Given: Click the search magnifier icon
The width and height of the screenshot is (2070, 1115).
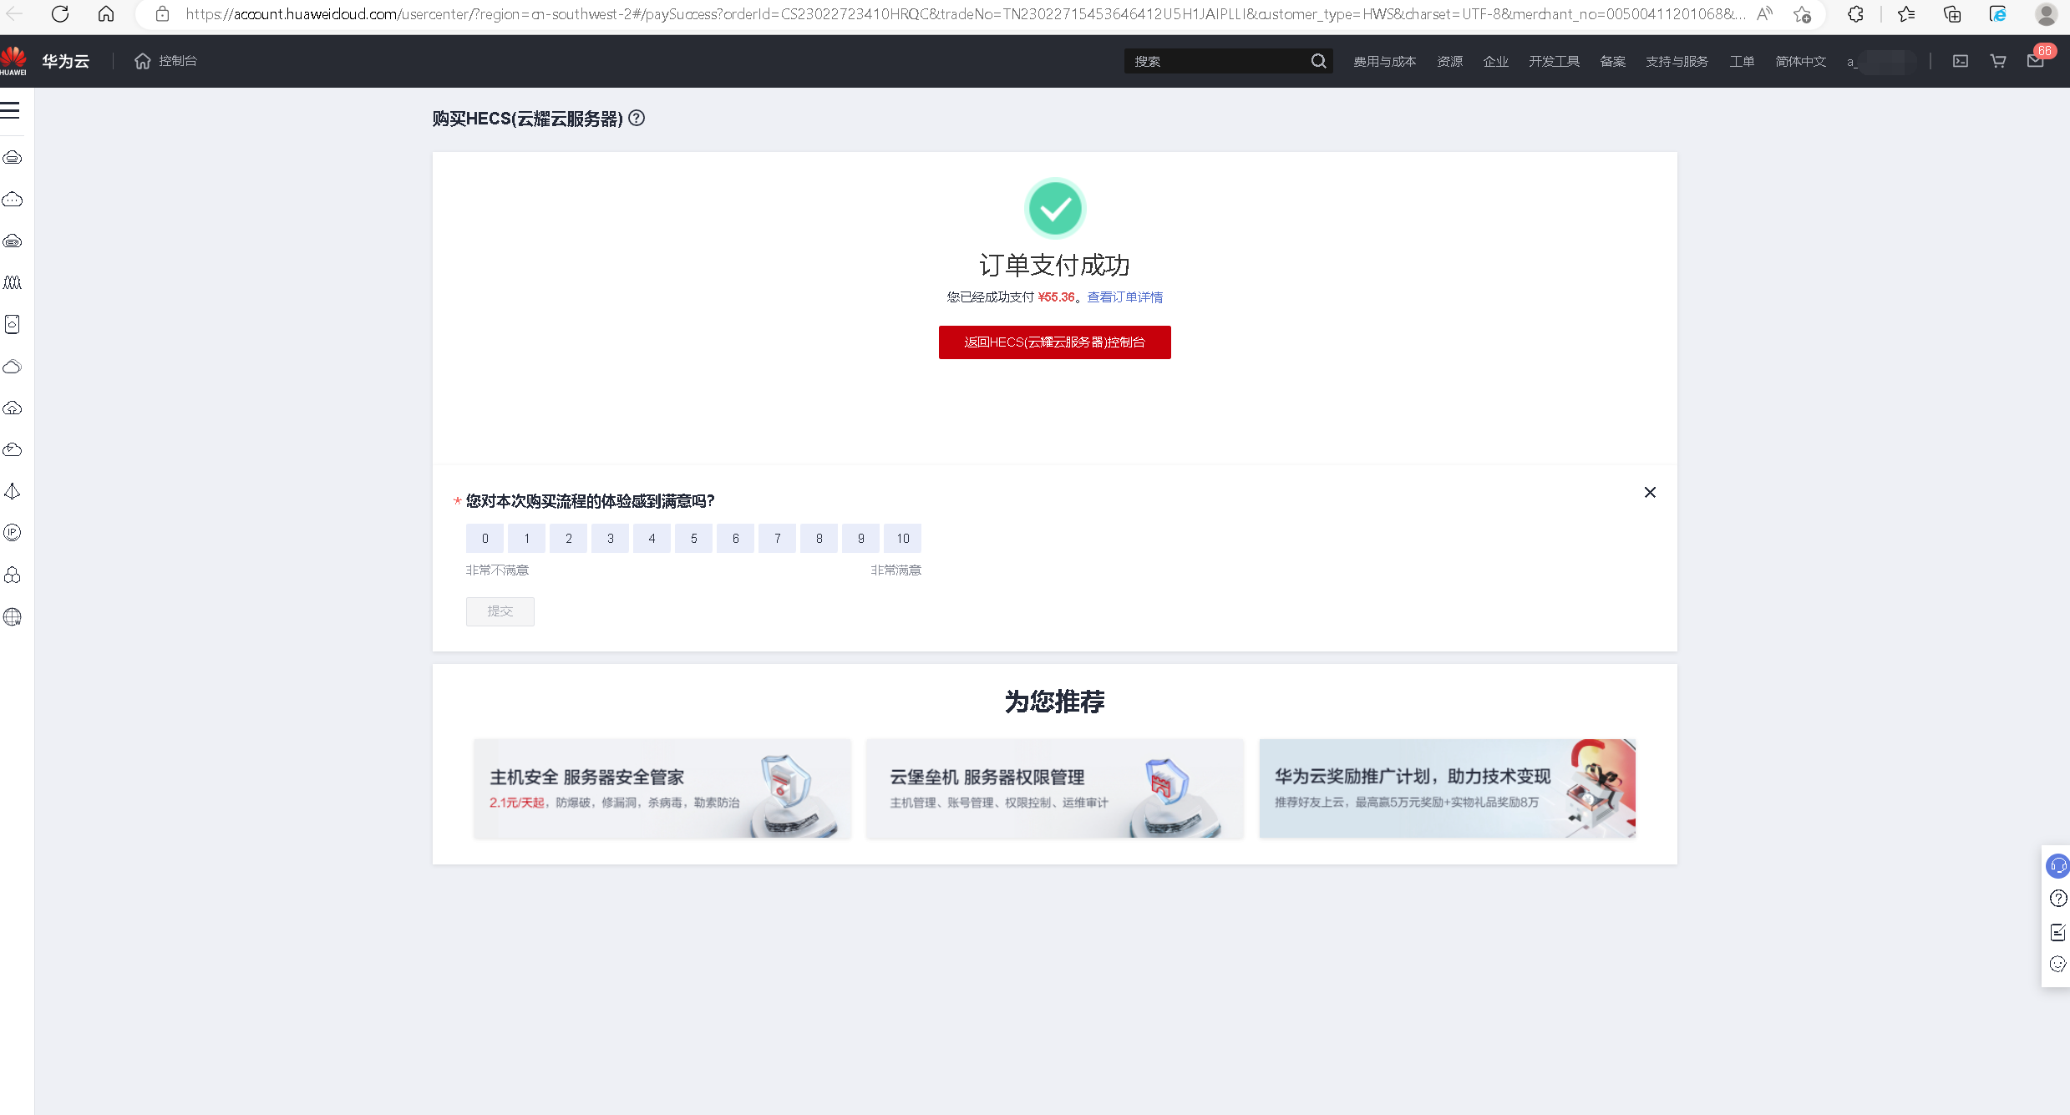Looking at the screenshot, I should [1318, 61].
